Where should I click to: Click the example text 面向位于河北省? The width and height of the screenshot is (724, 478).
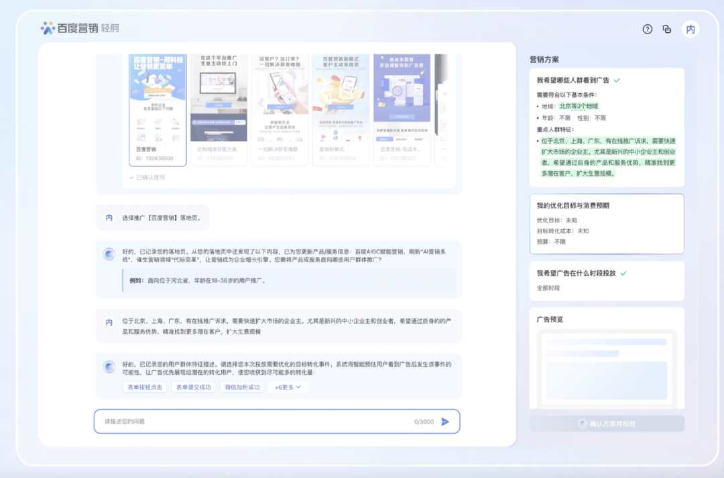tap(207, 281)
